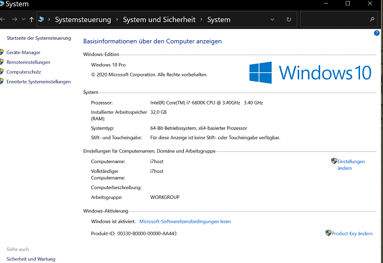Click shield icon beside Erweiterte Systemeinstellungen
Screen dimensions: 383x263
point(2,81)
